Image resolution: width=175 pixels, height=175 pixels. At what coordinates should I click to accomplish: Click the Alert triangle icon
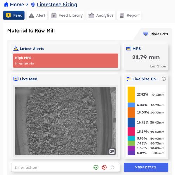pos(31,15)
